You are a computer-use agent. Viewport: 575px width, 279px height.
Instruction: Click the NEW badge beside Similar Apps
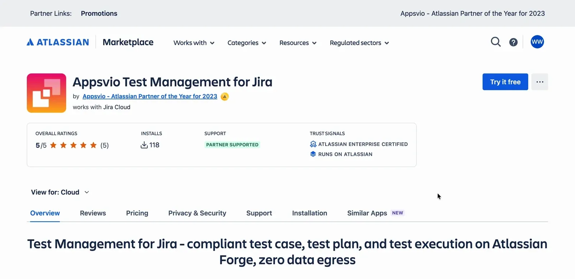(397, 213)
